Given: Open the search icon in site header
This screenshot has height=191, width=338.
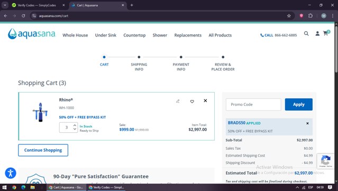Looking at the screenshot, I should (306, 33).
